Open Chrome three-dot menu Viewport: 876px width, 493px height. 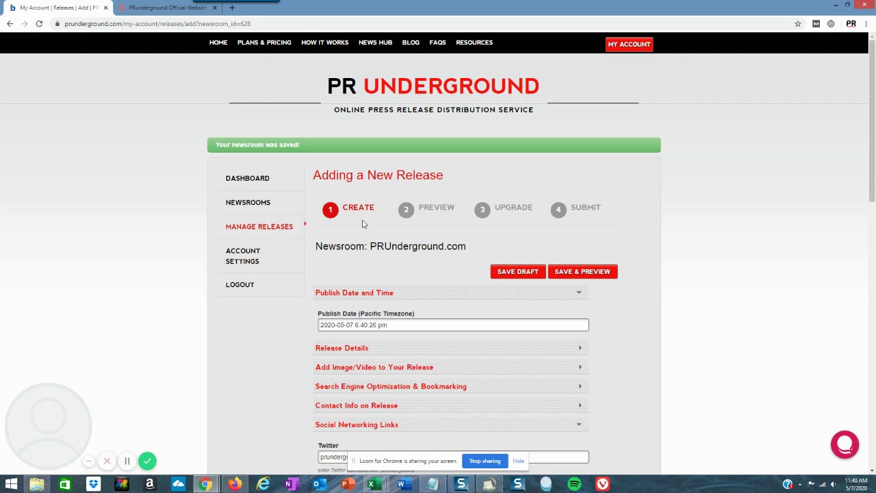tap(866, 23)
